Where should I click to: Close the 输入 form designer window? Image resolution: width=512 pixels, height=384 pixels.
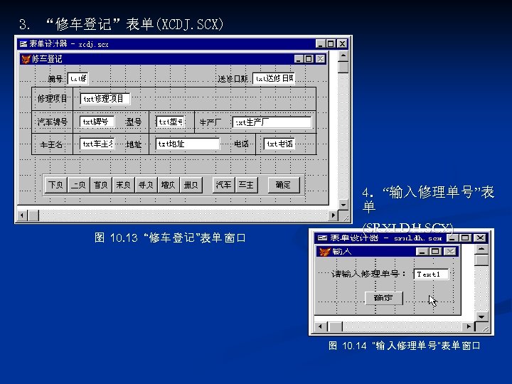tap(480, 238)
